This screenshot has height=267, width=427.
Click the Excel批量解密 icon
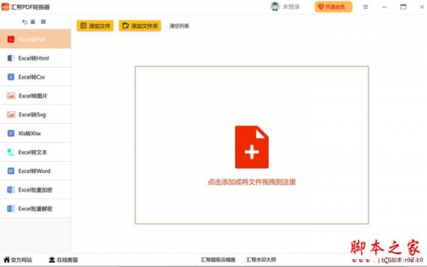coord(11,209)
